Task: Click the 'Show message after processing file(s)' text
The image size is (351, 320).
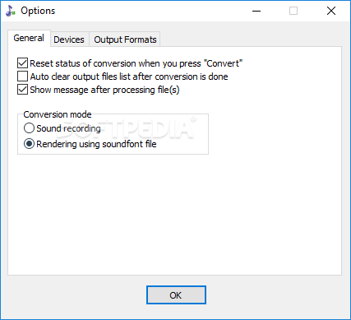Action: (104, 90)
